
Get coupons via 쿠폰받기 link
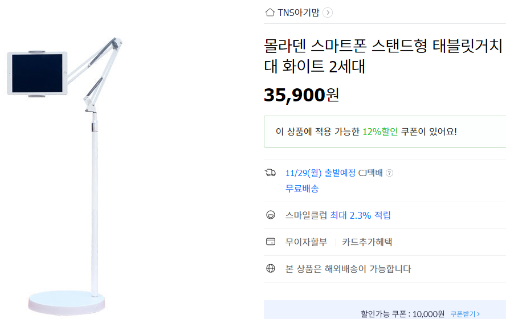pos(463,314)
